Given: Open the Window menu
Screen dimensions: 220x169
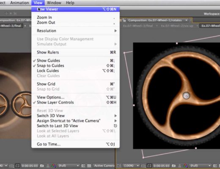Looking at the screenshot, I should [x=54, y=3].
